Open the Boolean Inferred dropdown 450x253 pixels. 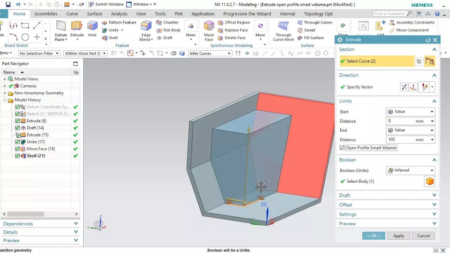411,170
